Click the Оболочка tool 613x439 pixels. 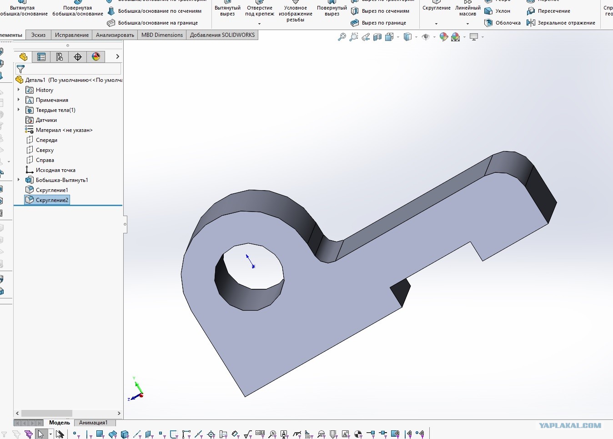(502, 23)
